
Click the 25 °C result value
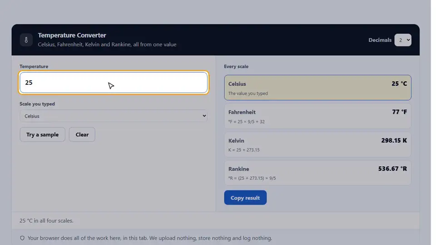pos(399,83)
